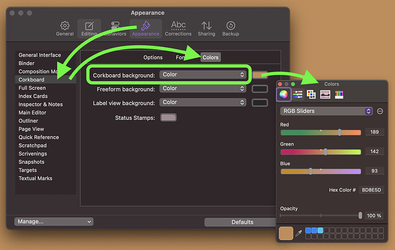Image resolution: width=395 pixels, height=250 pixels.
Task: Switch to the Colors tab
Action: (x=211, y=57)
